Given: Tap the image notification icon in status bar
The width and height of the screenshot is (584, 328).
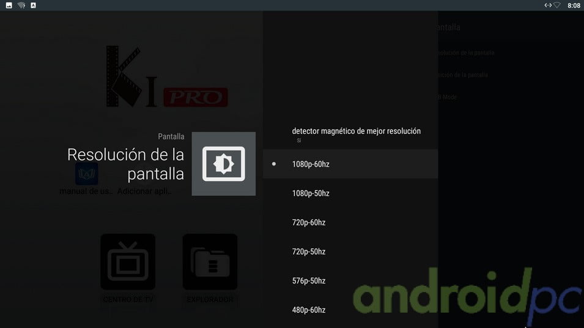Looking at the screenshot, I should click(8, 5).
